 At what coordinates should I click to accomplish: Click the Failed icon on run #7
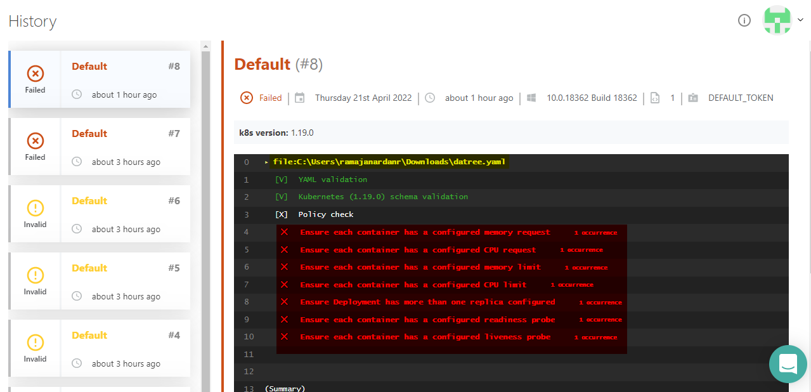coord(36,141)
